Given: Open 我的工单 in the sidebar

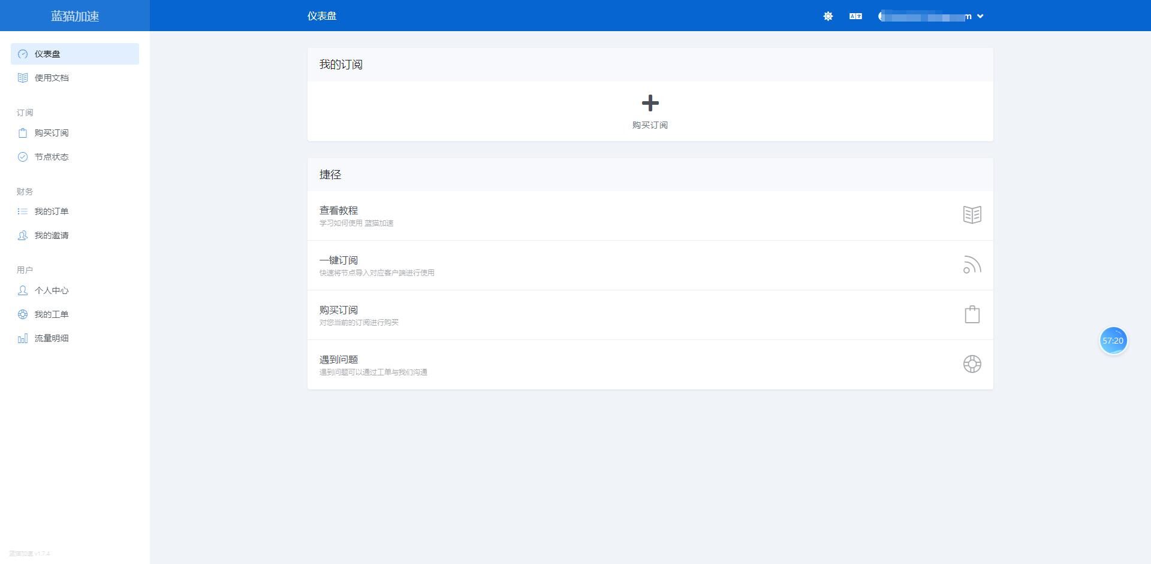Looking at the screenshot, I should [75, 314].
